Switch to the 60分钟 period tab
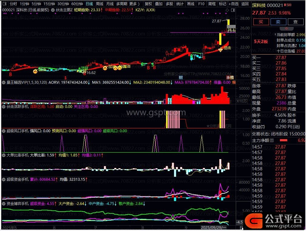The image size is (307, 231). point(77,4)
